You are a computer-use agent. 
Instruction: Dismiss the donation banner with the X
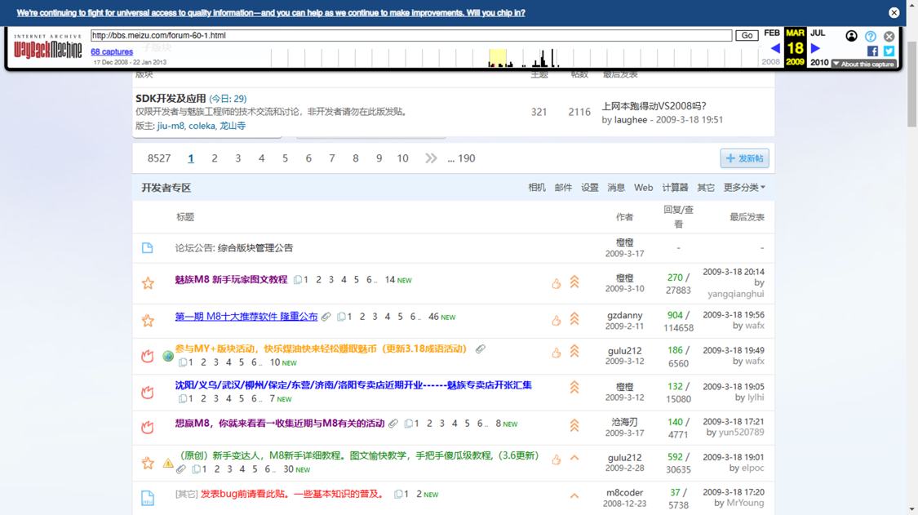894,13
